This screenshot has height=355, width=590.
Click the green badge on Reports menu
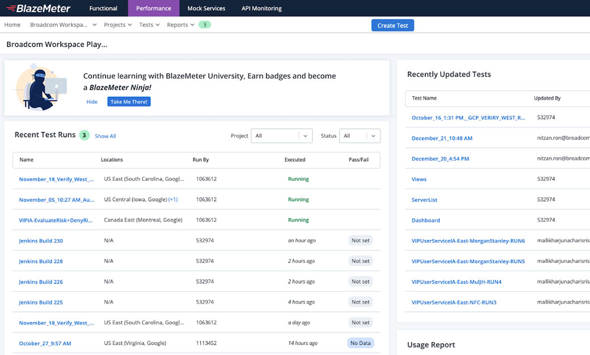pos(204,24)
